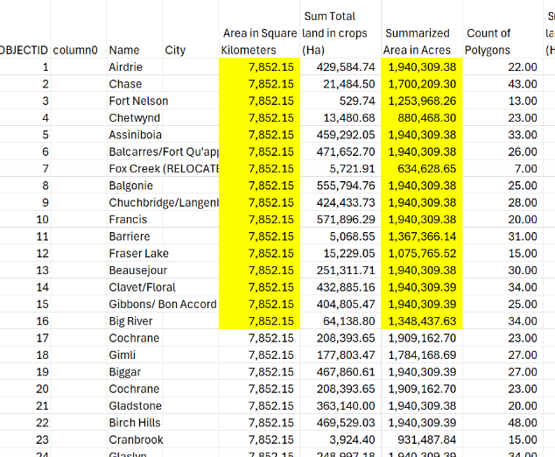The image size is (555, 457).
Task: Select the Gimli name cell
Action: click(122, 355)
